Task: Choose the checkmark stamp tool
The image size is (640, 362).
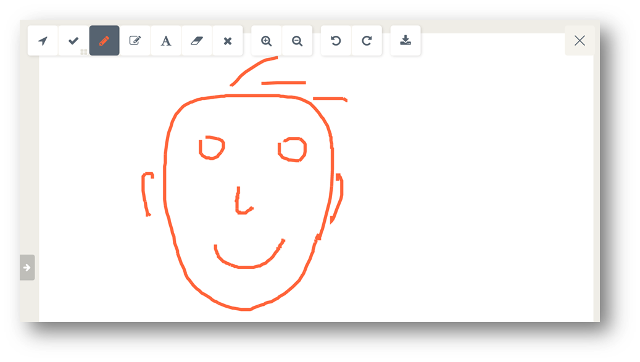Action: [x=73, y=41]
